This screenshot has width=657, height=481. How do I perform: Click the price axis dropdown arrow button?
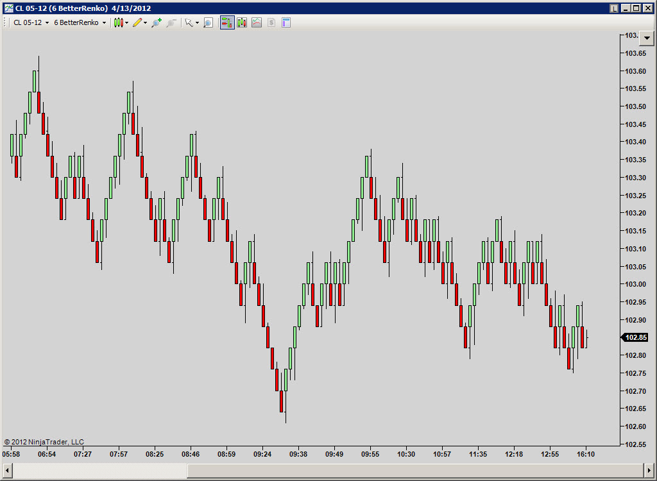[647, 38]
